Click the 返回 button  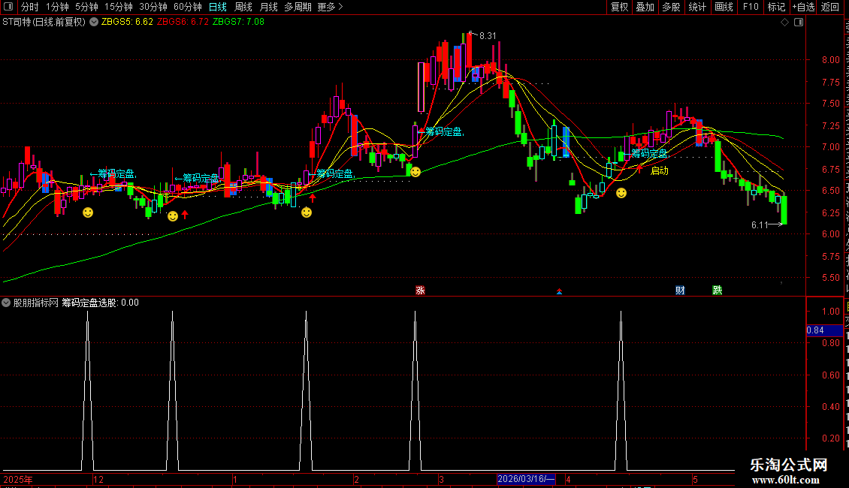[830, 7]
